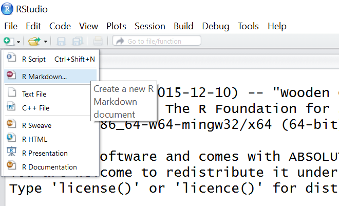This screenshot has height=206, width=339.
Task: Choose the C++ File option
Action: tap(50, 108)
